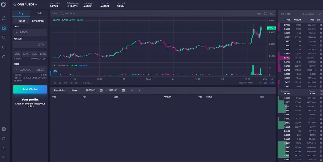Sort orders table by Type
The width and height of the screenshot is (323, 162).
click(54, 97)
